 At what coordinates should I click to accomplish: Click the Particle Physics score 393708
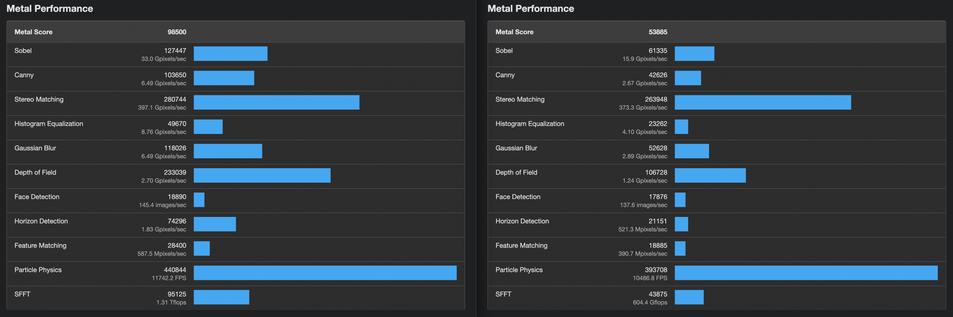click(x=656, y=269)
